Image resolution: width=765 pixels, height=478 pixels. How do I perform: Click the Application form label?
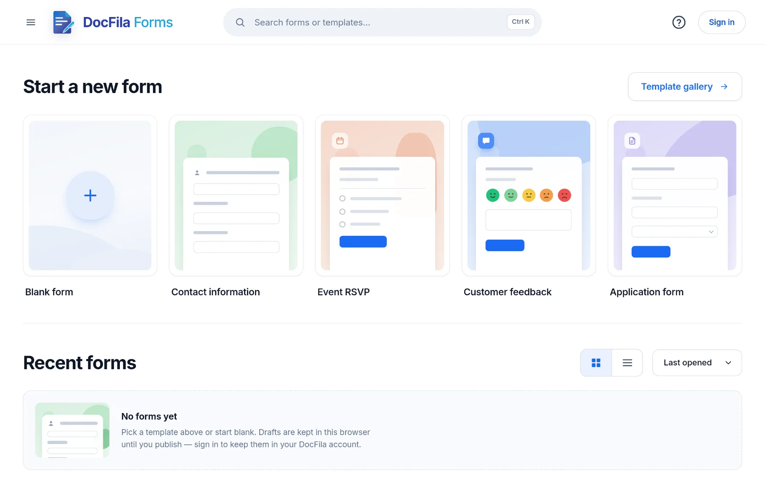[x=647, y=292]
